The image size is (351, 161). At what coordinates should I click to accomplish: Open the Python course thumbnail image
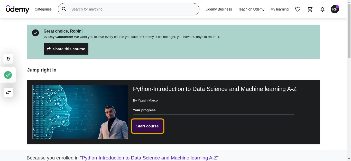pos(80,112)
